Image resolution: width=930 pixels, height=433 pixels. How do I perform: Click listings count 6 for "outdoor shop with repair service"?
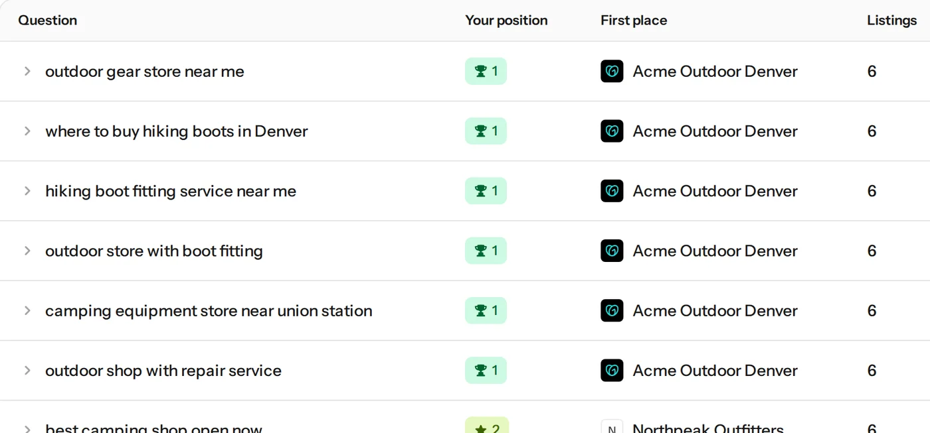(872, 371)
